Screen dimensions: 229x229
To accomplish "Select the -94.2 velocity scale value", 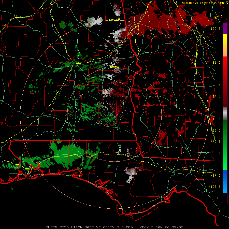I will (216, 176).
